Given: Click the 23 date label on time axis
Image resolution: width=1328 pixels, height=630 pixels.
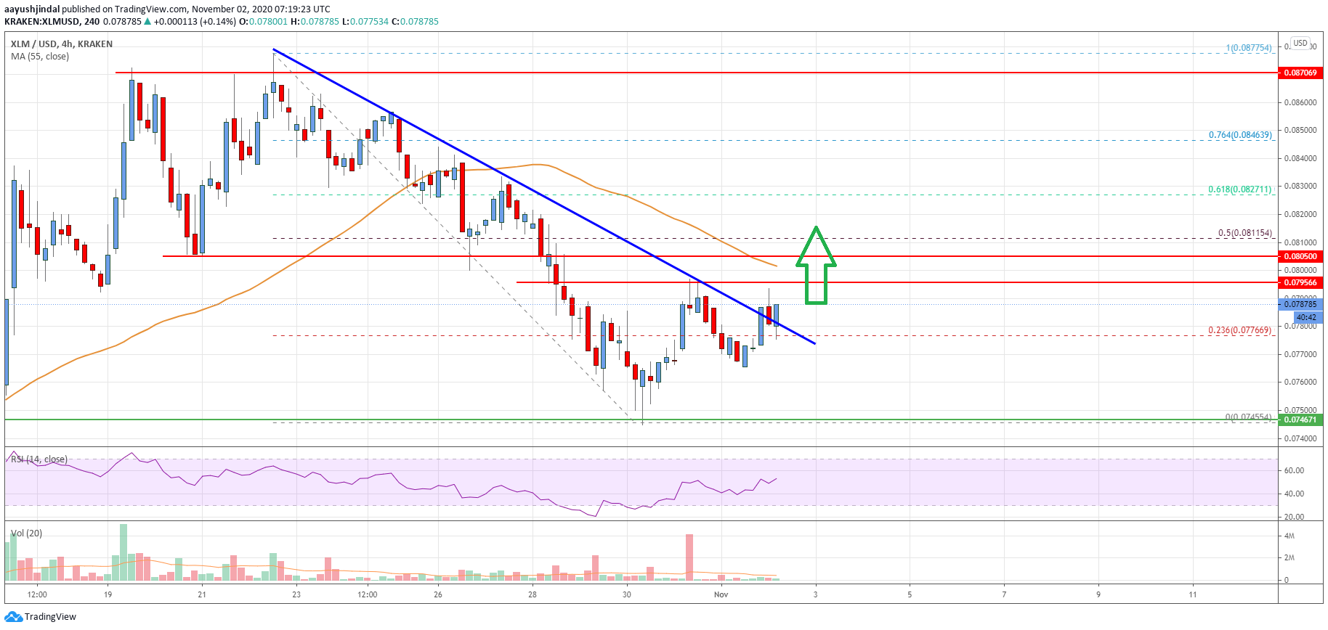Looking at the screenshot, I should (x=296, y=594).
